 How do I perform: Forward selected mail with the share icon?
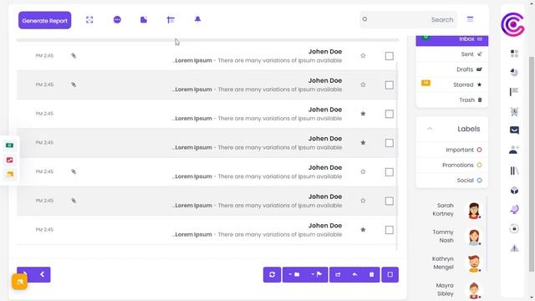(338, 275)
